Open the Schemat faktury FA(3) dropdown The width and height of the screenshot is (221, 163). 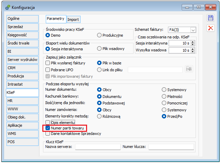(x=193, y=30)
